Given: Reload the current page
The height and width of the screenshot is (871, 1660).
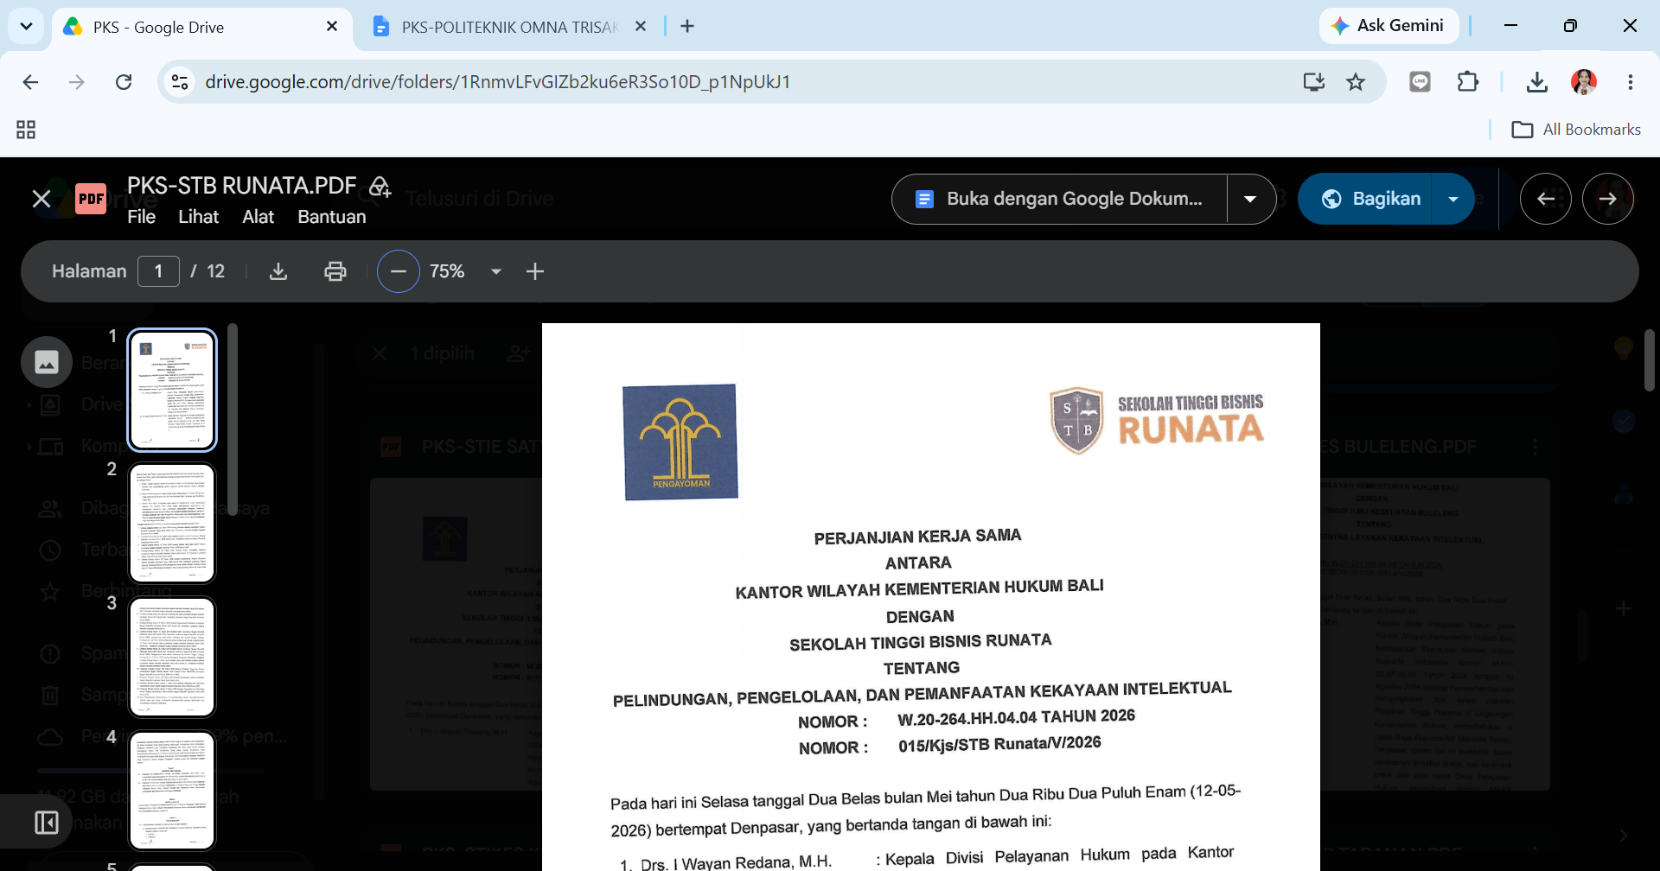Looking at the screenshot, I should 124,82.
